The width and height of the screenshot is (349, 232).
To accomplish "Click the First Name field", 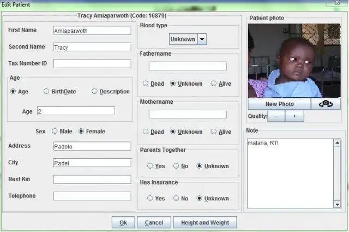I will click(92, 31).
